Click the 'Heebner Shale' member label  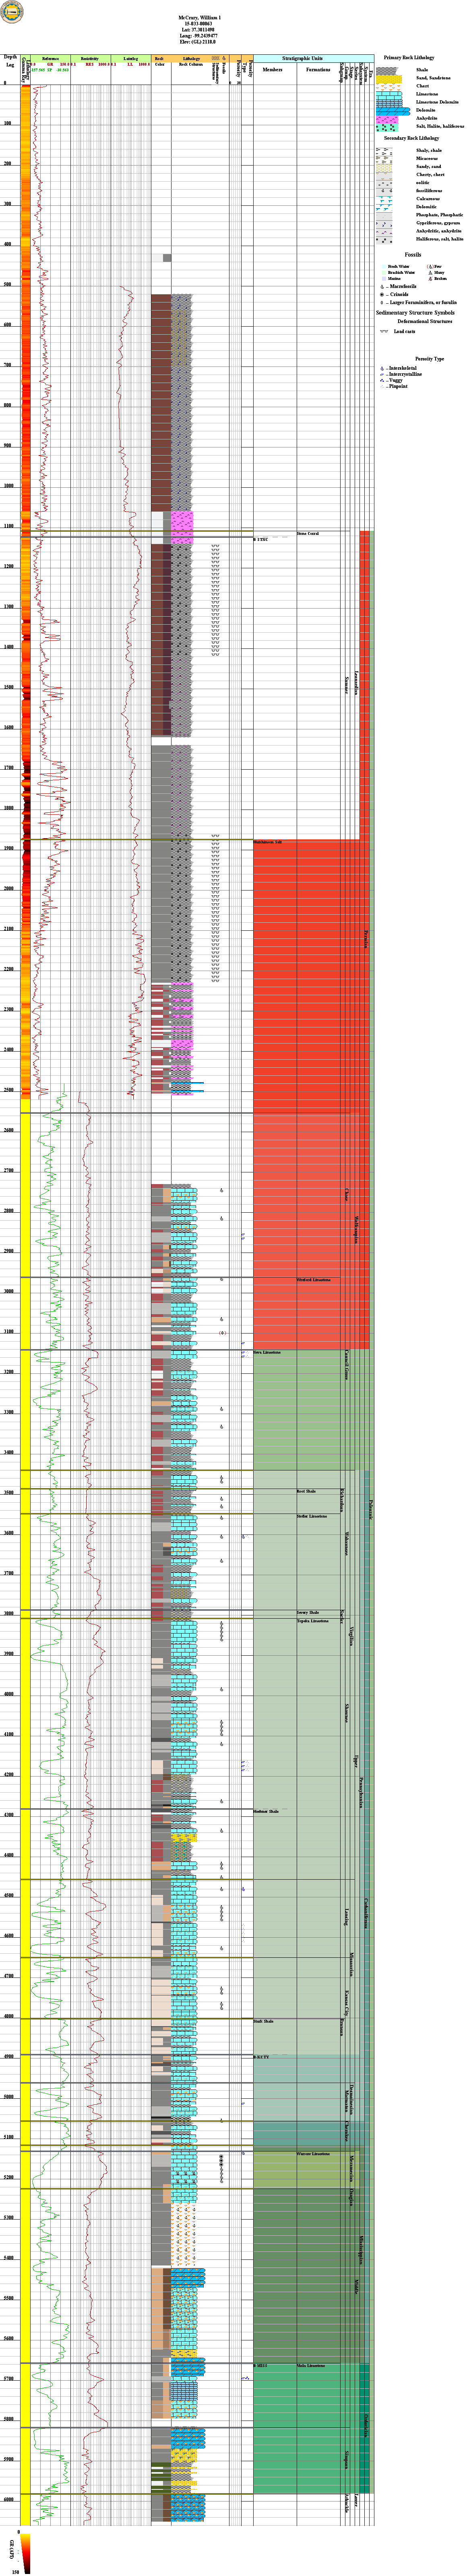click(x=266, y=1812)
